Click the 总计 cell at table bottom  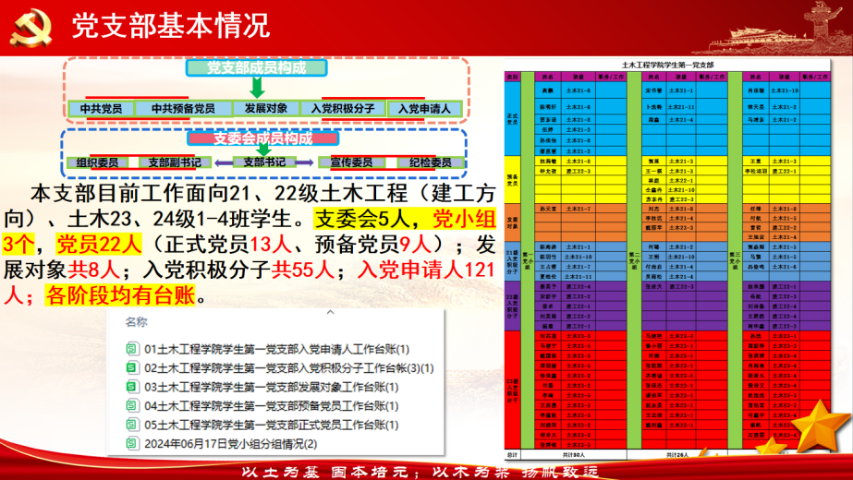[513, 454]
